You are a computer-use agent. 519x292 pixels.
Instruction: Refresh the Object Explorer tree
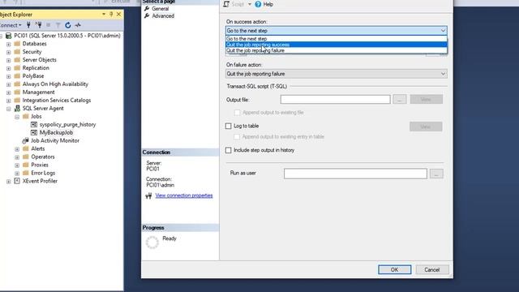coord(68,25)
